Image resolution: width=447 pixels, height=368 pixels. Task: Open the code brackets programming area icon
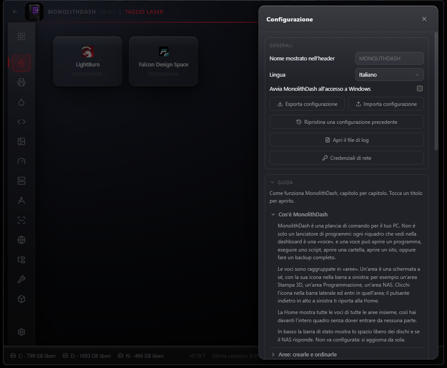(x=21, y=122)
